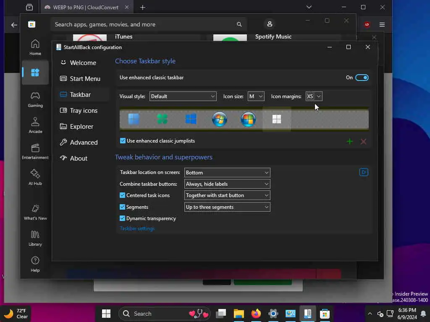The image size is (430, 322).
Task: Uncheck the Segments checkbox
Action: coord(122,207)
